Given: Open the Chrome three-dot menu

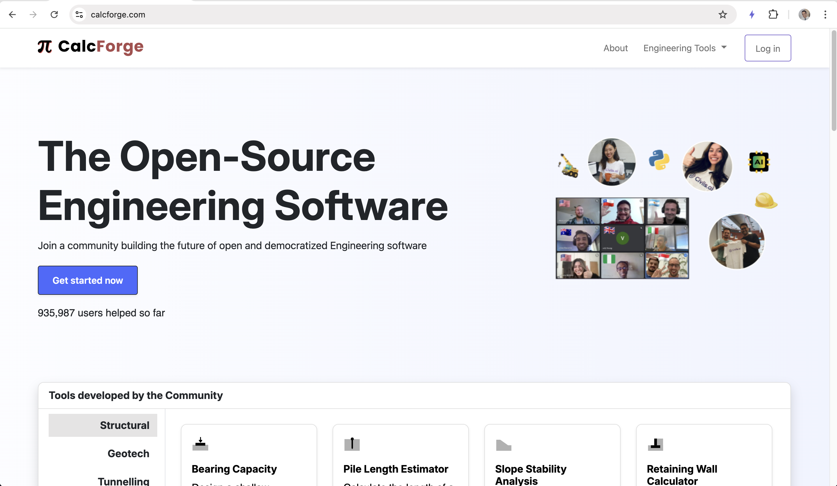Looking at the screenshot, I should tap(825, 15).
